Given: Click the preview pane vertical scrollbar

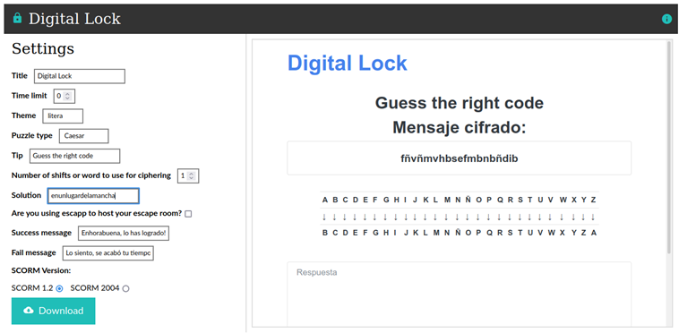Looking at the screenshot, I should point(669,147).
